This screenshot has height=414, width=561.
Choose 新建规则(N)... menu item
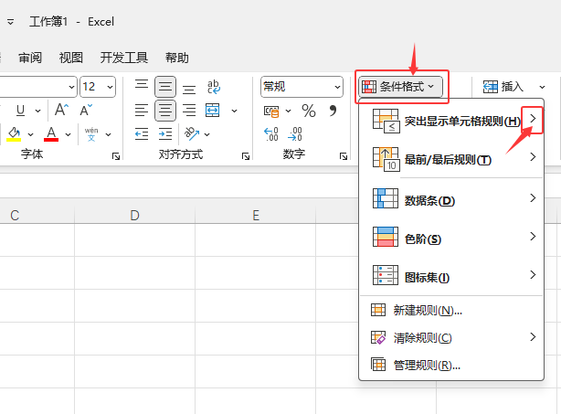(x=451, y=310)
